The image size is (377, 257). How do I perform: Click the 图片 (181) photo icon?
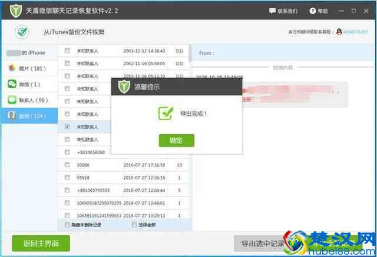click(x=12, y=68)
